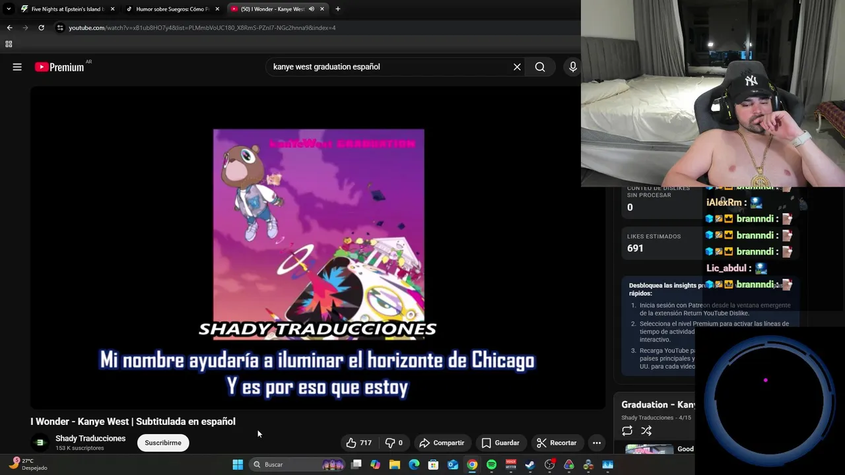
Task: Go forward in browser history
Action: [25, 28]
